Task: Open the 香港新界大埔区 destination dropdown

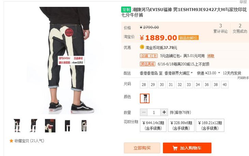Action: tap(178, 73)
